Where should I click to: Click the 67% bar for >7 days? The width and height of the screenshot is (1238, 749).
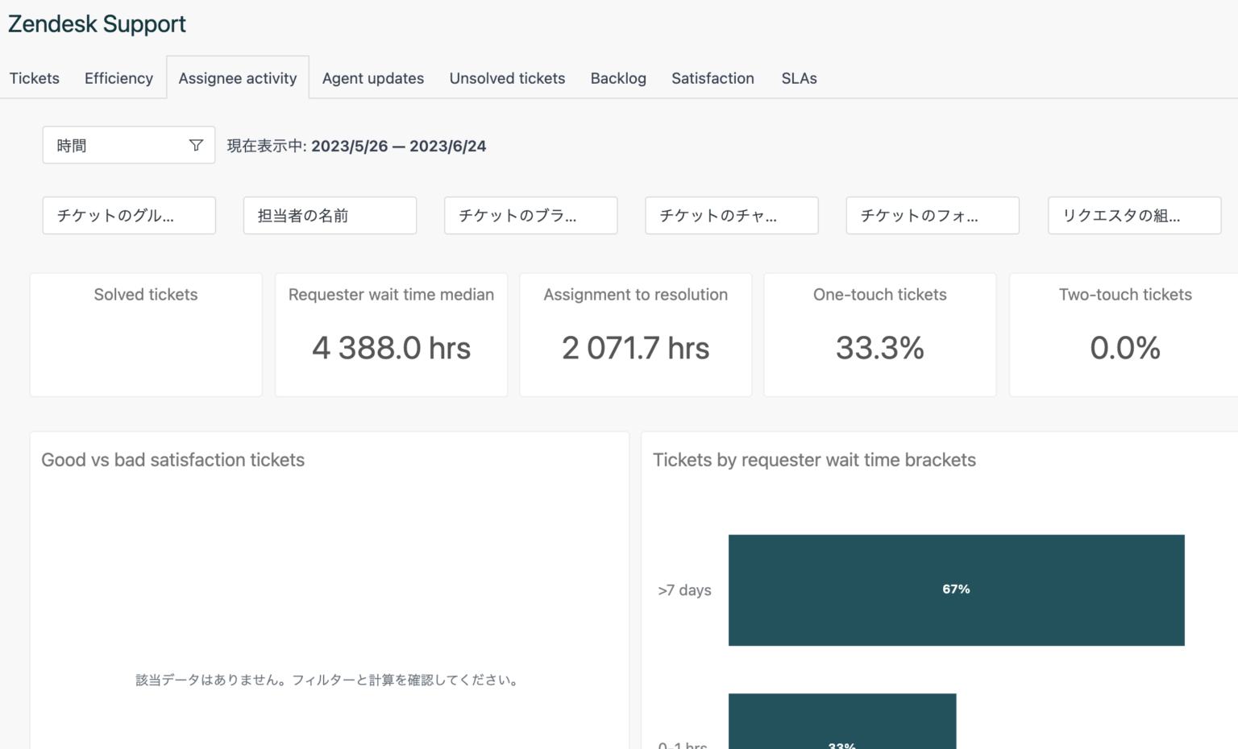point(956,590)
